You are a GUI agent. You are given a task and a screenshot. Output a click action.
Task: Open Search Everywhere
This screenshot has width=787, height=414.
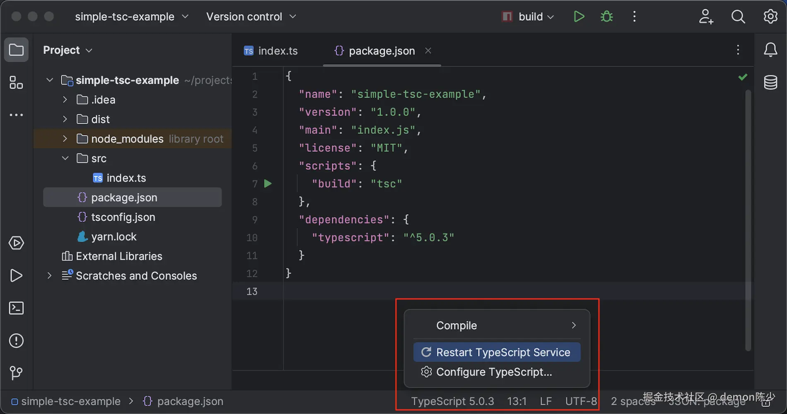tap(738, 17)
